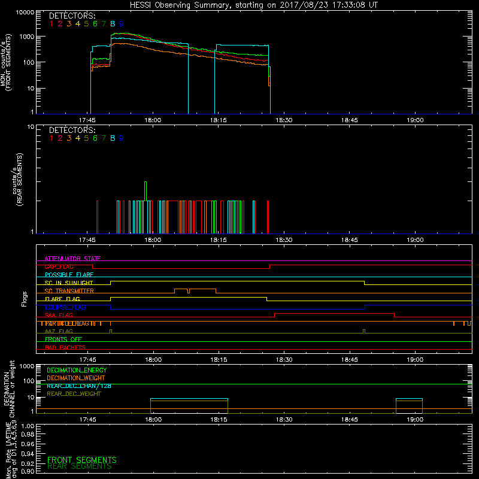479x479 pixels.
Task: Select detector 9 legend in front segments panel
Action: 122,24
